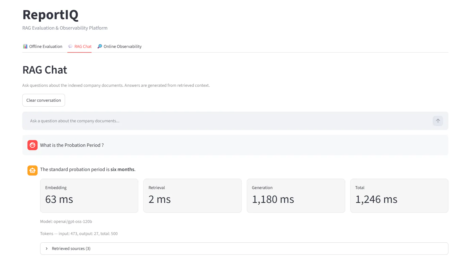This screenshot has height=257, width=458.
Task: Click the Embedding 63 ms metric card
Action: click(89, 196)
